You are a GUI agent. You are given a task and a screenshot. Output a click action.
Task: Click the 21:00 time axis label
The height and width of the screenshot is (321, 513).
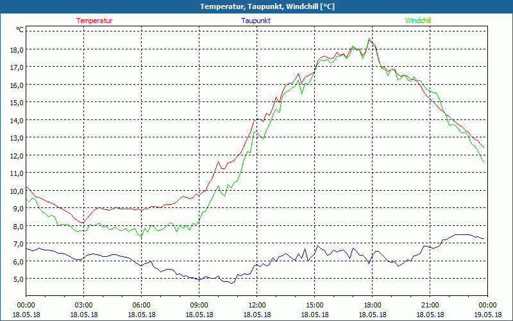tap(430, 306)
